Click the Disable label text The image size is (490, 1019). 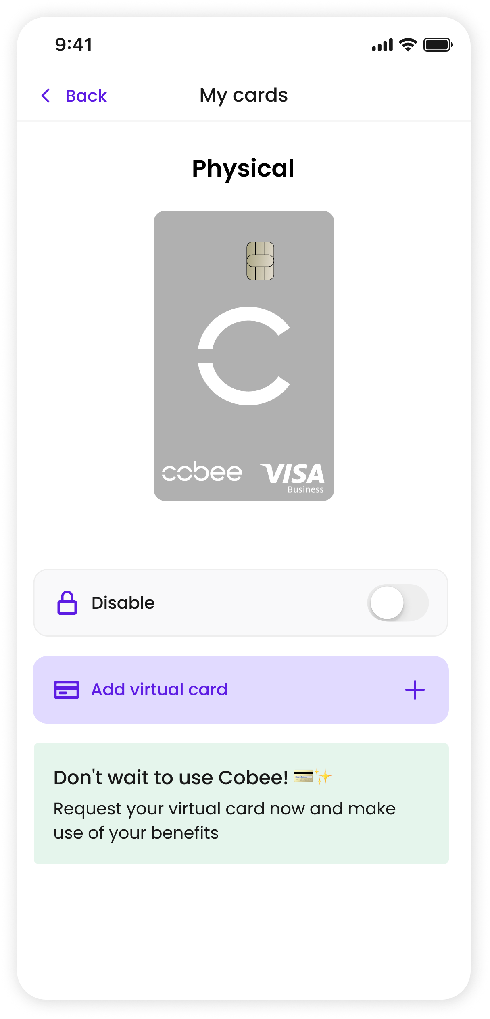(123, 603)
